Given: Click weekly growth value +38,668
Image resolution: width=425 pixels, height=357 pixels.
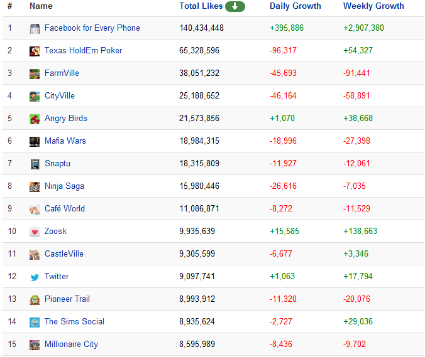Looking at the screenshot, I should click(358, 118).
